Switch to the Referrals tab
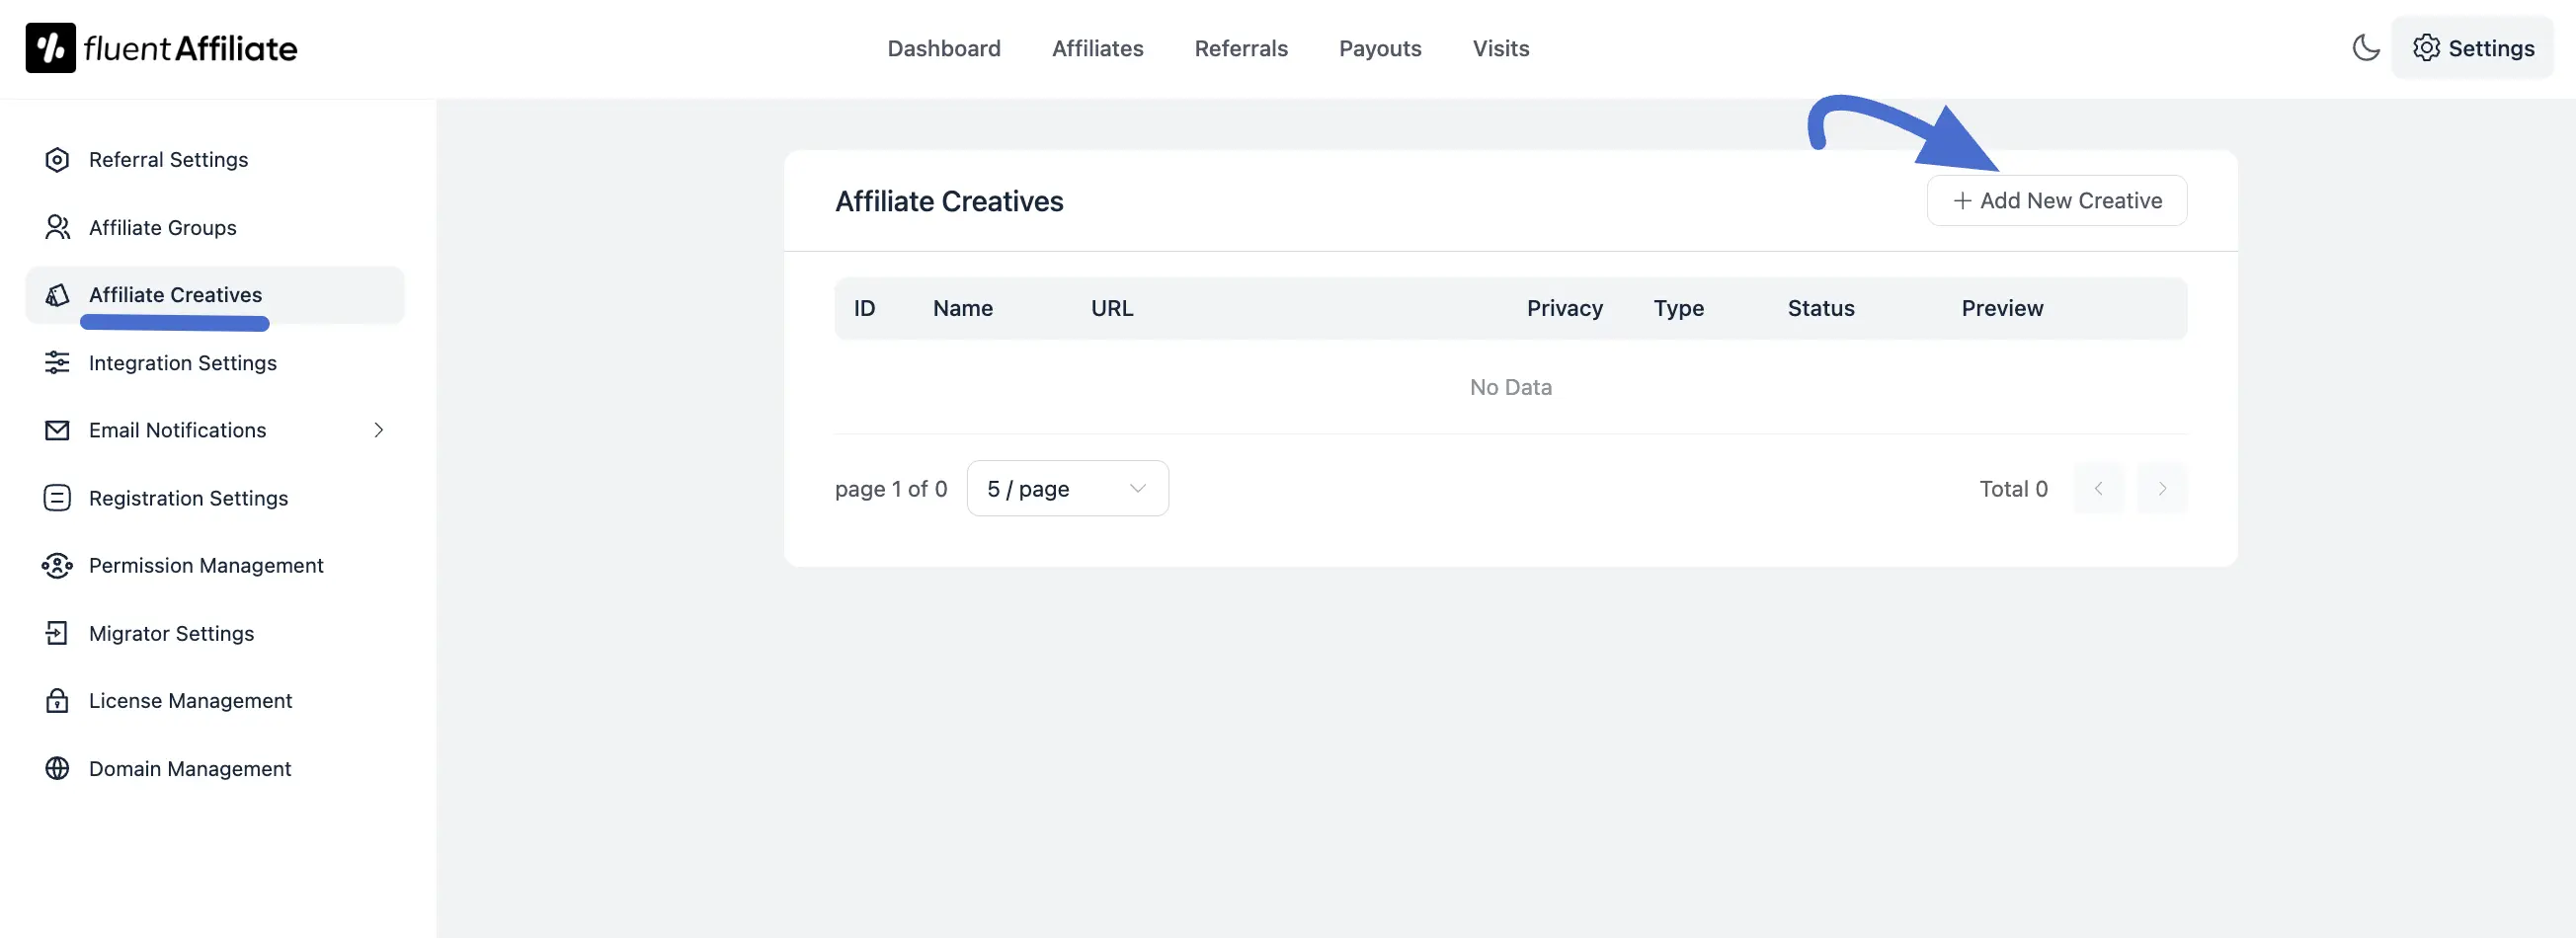The height and width of the screenshot is (938, 2576). (1240, 48)
